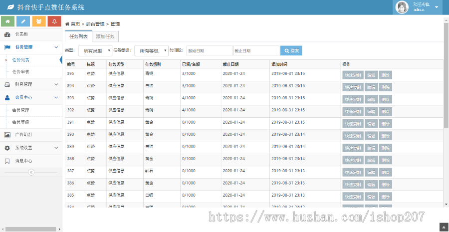Screen dimensions: 449x232
Task: Focus the 起始日期 start date field
Action: click(210, 51)
